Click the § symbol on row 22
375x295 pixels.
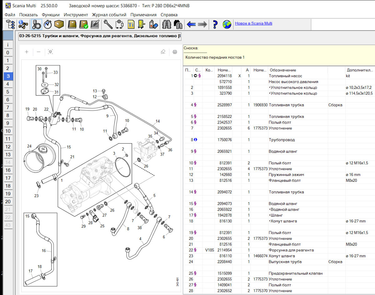tap(195, 250)
